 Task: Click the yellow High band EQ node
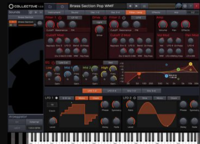[x=190, y=64]
